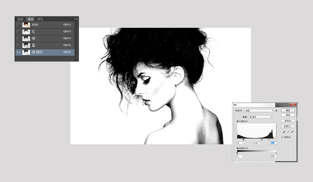The width and height of the screenshot is (313, 182).
Task: Show the 绿 (Green) channel visibility box
Action: tap(18, 38)
